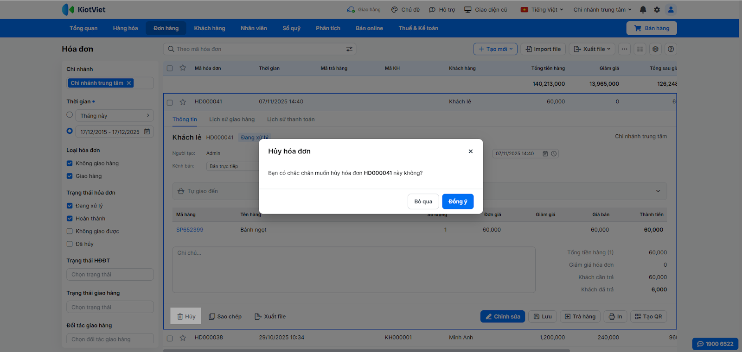Remove Chi nhánh trung tâm filter tag
The height and width of the screenshot is (352, 742).
129,83
